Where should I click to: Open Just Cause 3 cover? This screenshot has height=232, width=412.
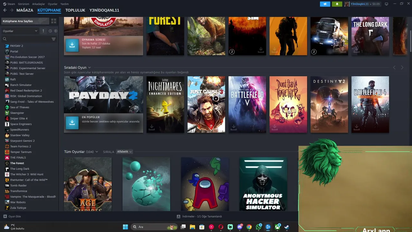click(x=206, y=104)
